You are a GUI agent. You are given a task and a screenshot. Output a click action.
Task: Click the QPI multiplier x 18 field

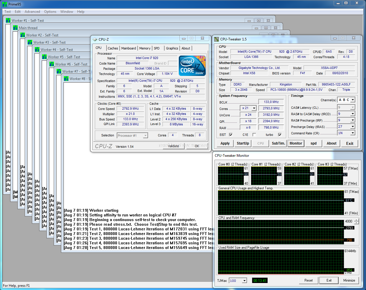point(248,121)
